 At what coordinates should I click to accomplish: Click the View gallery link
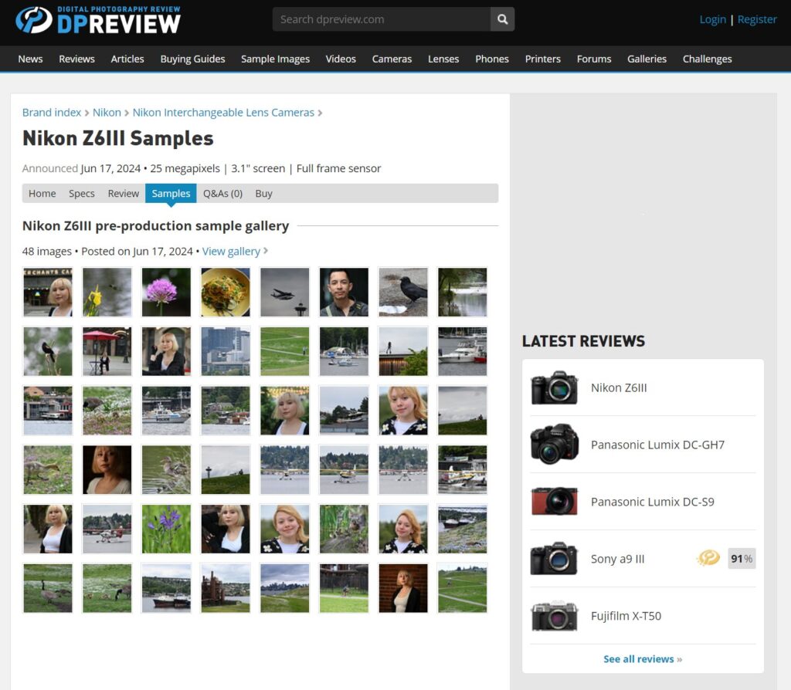[231, 251]
